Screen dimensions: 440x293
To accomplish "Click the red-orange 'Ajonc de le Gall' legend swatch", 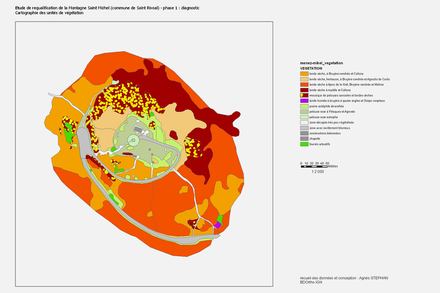I will point(304,85).
